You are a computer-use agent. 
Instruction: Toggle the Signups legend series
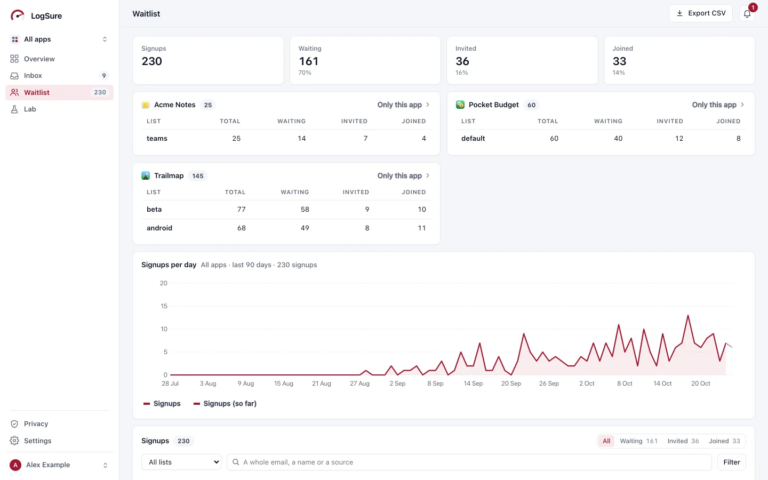point(162,404)
